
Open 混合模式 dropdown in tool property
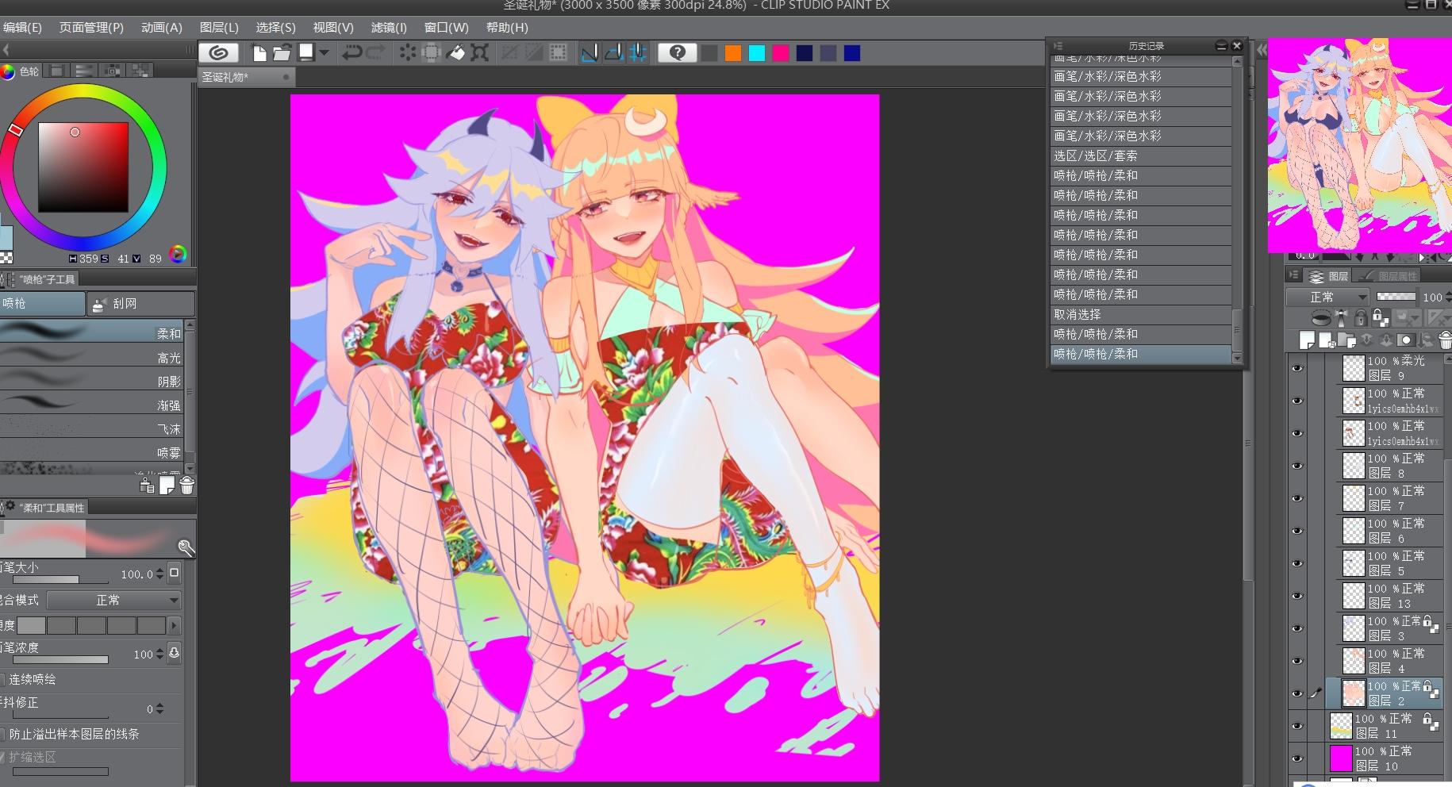113,600
